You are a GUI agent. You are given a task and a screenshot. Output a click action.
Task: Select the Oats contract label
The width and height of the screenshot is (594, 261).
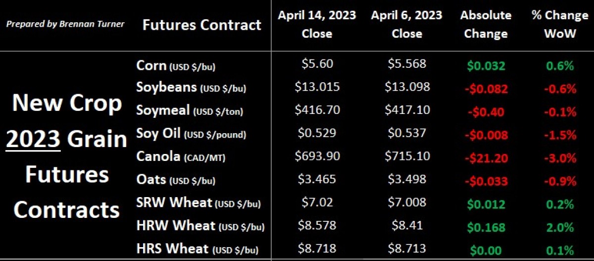(176, 179)
